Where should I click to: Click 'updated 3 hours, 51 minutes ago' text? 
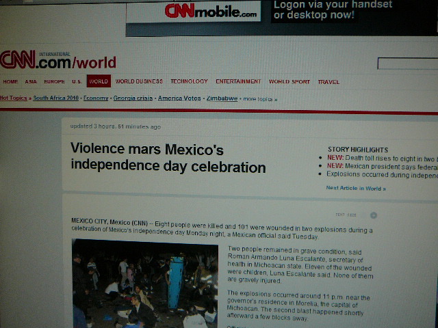[x=116, y=126]
